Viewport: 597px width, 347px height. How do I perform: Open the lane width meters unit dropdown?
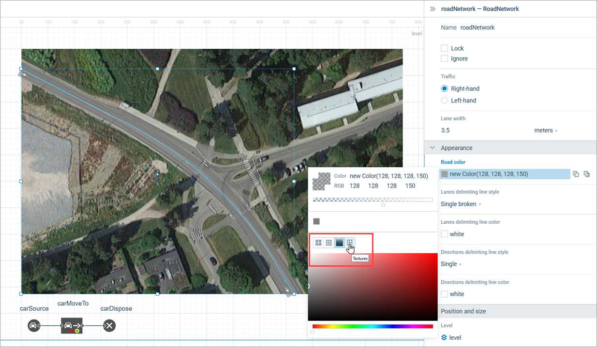tap(546, 130)
